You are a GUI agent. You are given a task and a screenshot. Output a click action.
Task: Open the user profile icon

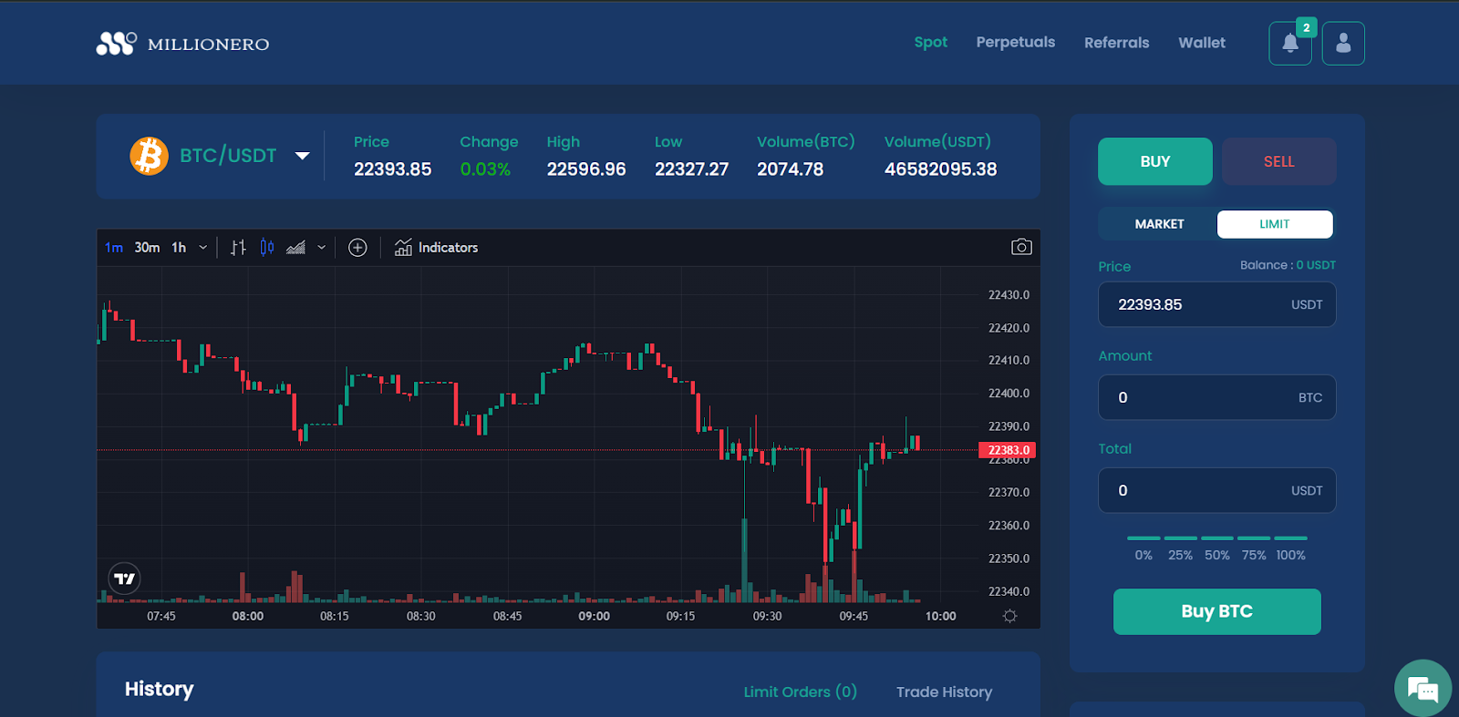1342,44
